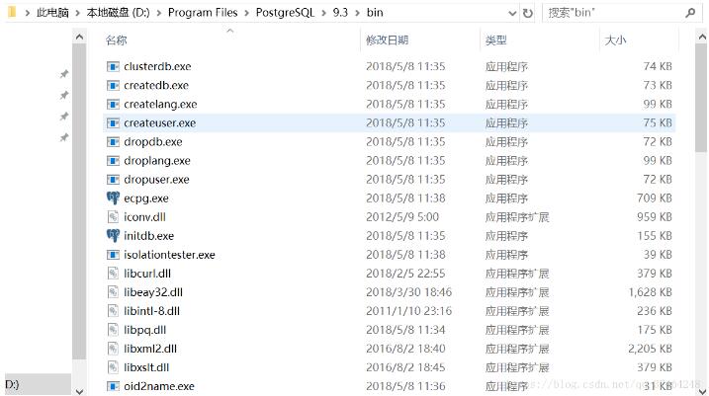
Task: Select file name createlang.exe
Action: point(160,105)
